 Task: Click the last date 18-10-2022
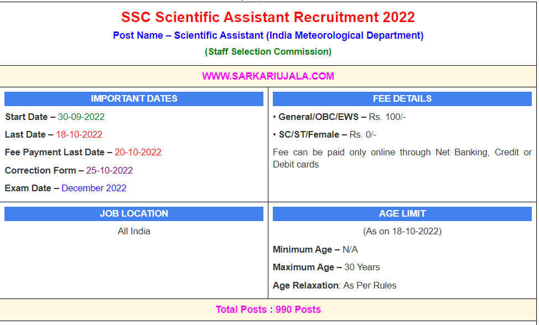click(79, 134)
